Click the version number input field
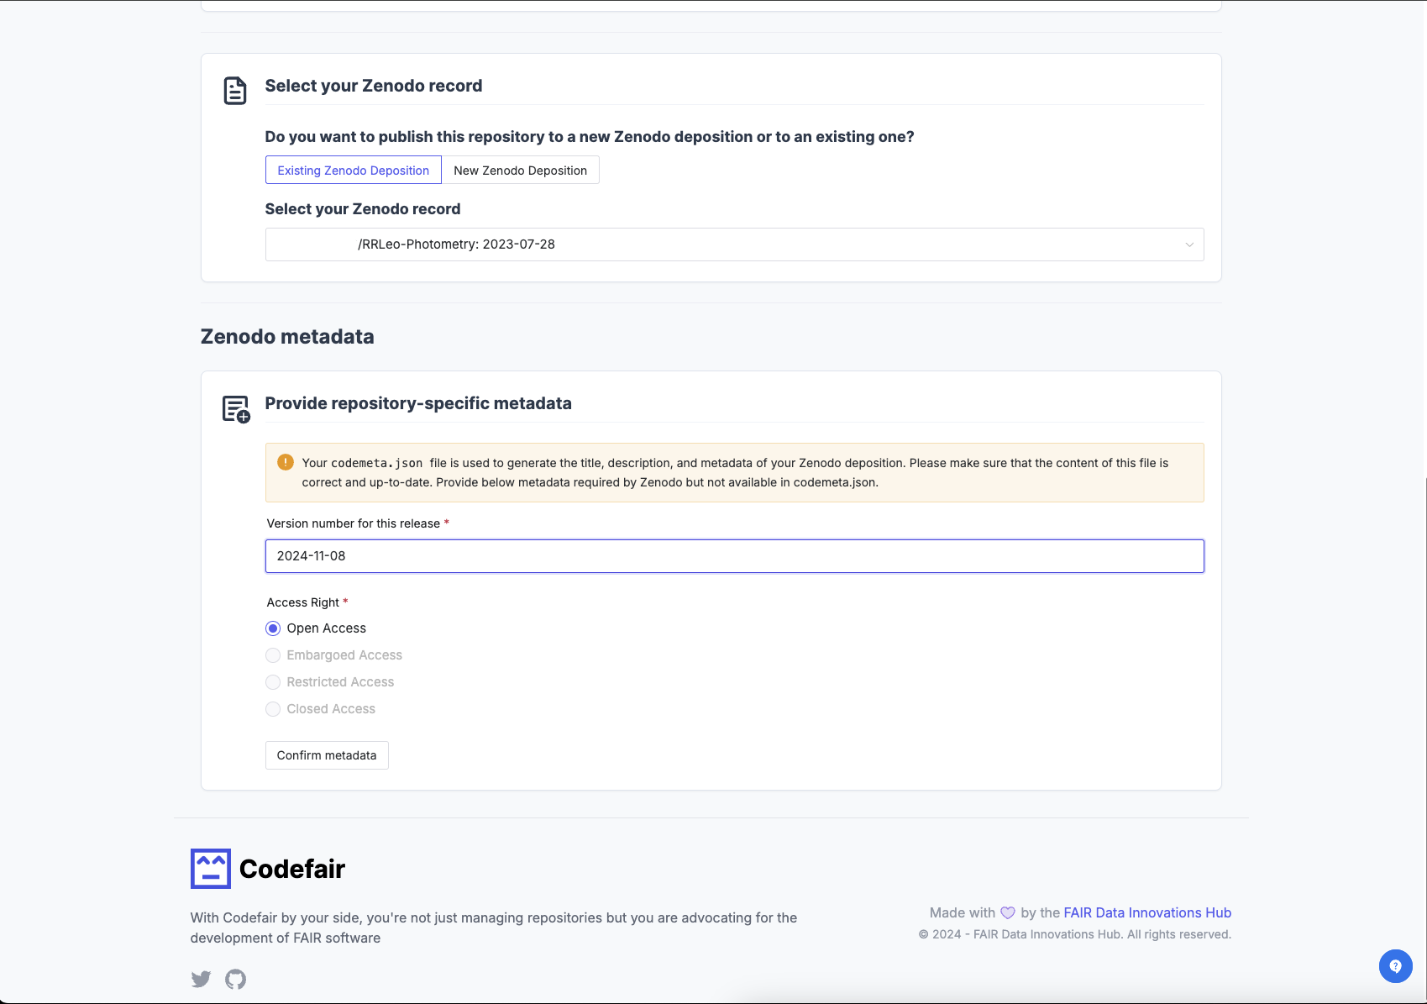The image size is (1427, 1004). pyautogui.click(x=734, y=556)
